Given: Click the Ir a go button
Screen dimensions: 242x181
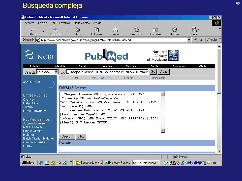Looking at the screenshot, I should (198, 40).
